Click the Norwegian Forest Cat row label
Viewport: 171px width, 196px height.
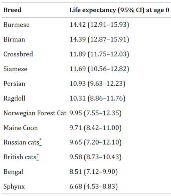pos(35,113)
